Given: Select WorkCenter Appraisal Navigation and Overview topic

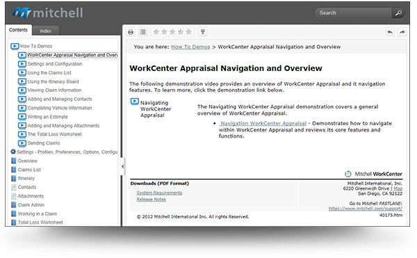Looking at the screenshot, I should click(72, 55).
